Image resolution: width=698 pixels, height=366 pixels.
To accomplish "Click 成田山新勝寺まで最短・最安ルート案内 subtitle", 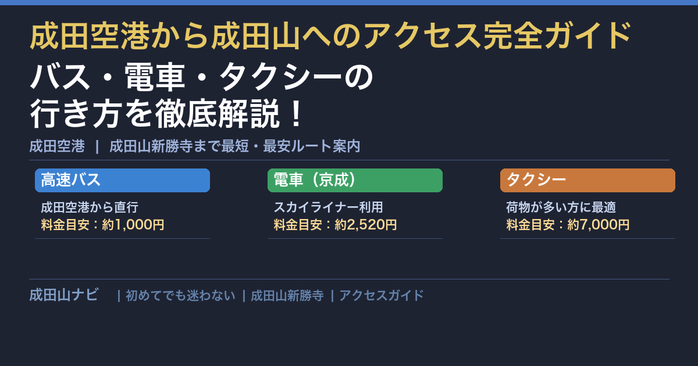I will (x=235, y=146).
